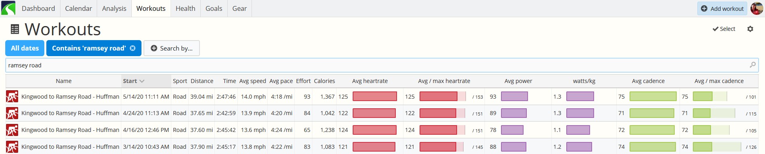
Task: Click the Distance column header
Action: [202, 81]
